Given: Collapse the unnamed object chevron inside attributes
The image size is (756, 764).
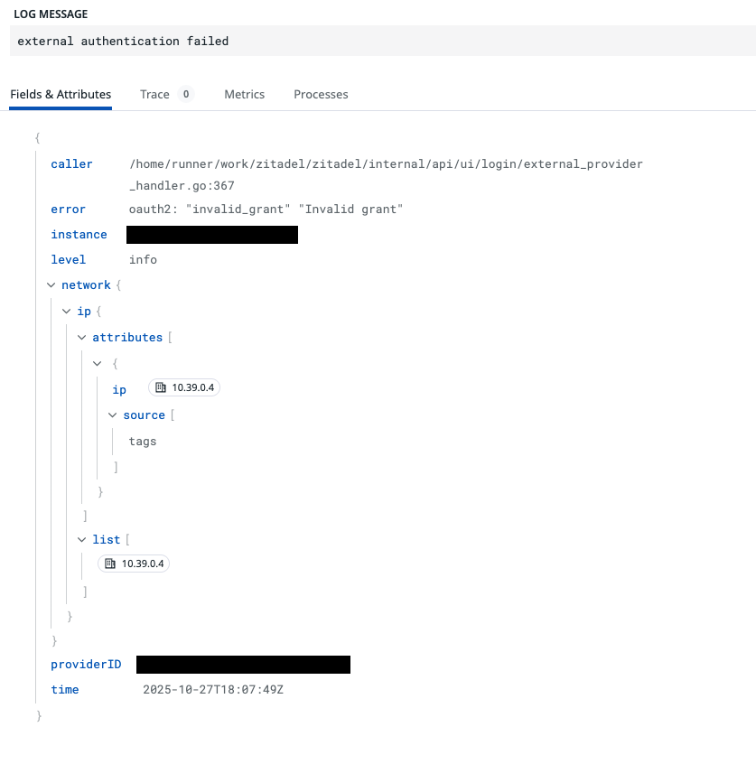Looking at the screenshot, I should pyautogui.click(x=98, y=363).
